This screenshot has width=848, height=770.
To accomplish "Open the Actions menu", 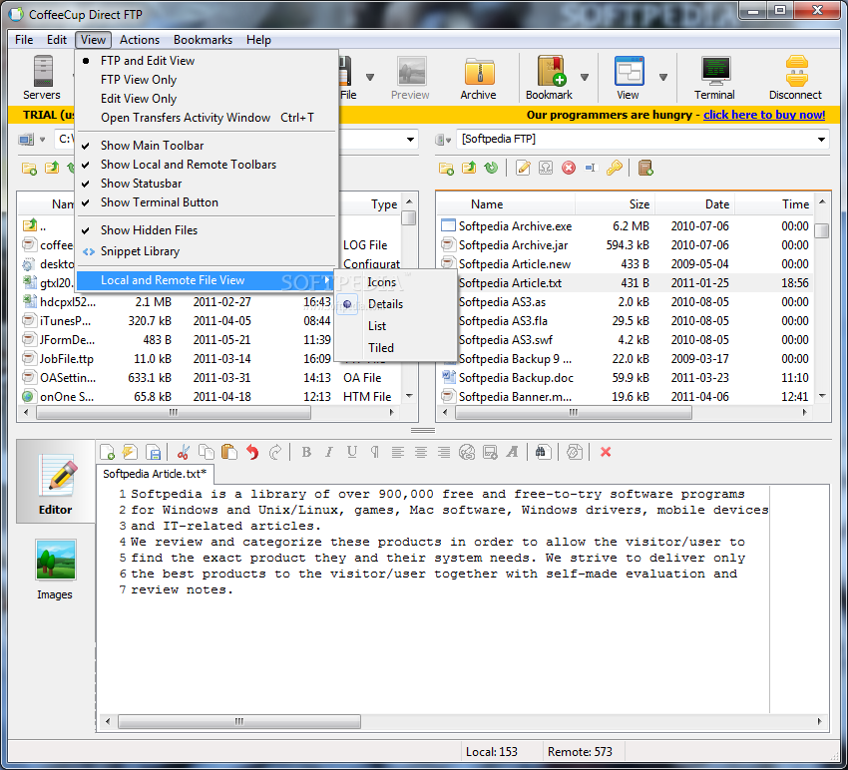I will 140,40.
